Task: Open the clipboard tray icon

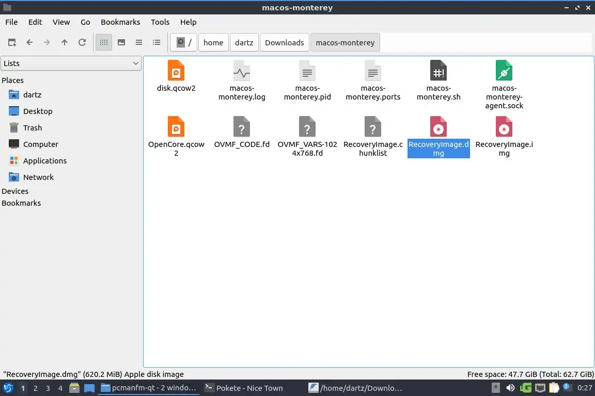Action: [554, 388]
